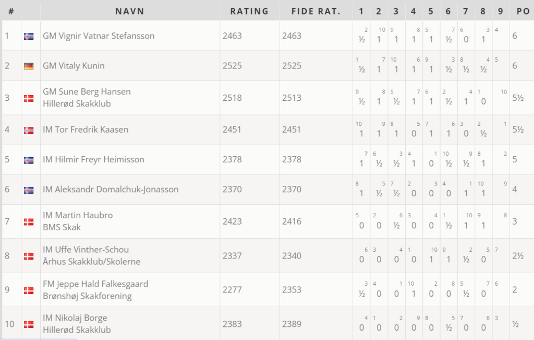Click the # rank column header
534x340 pixels.
(x=11, y=11)
